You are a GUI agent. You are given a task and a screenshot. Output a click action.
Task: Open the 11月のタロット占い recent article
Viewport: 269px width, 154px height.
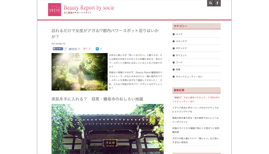(196, 99)
